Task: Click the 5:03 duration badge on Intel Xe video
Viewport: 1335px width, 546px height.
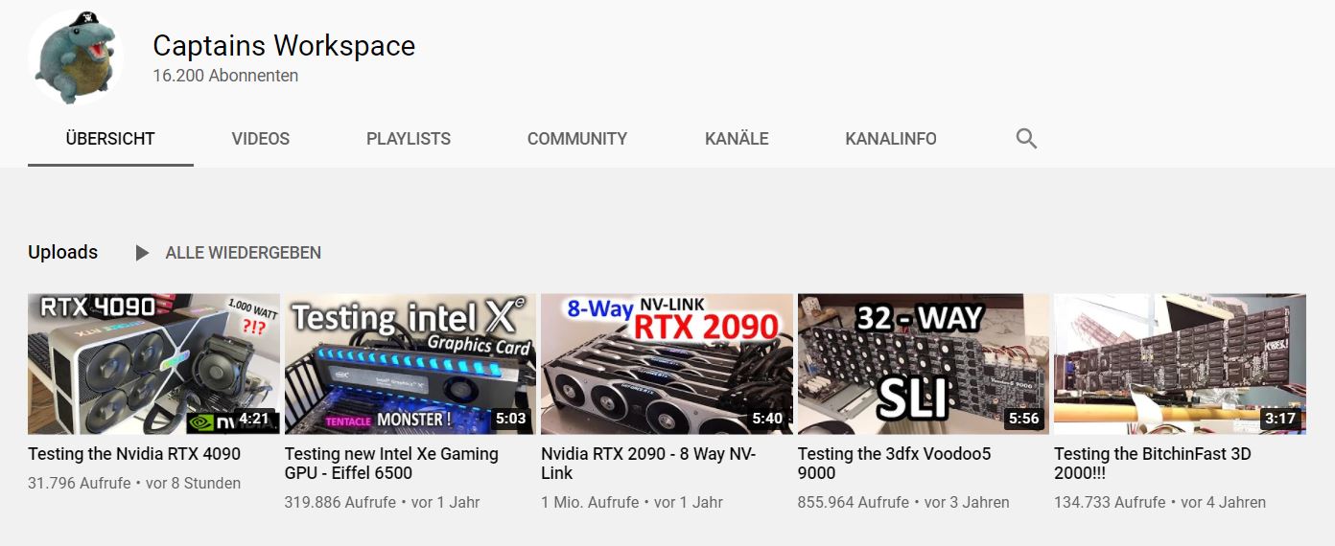Action: pos(510,419)
